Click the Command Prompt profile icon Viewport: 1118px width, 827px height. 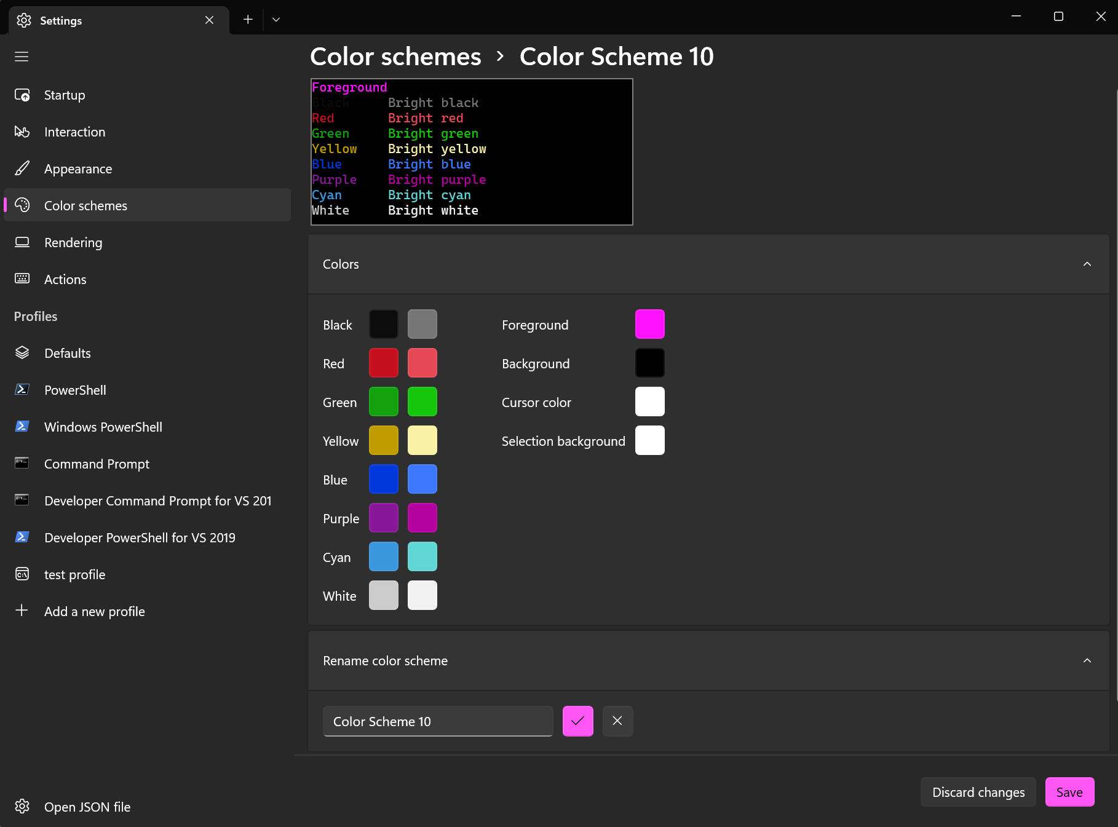(22, 464)
